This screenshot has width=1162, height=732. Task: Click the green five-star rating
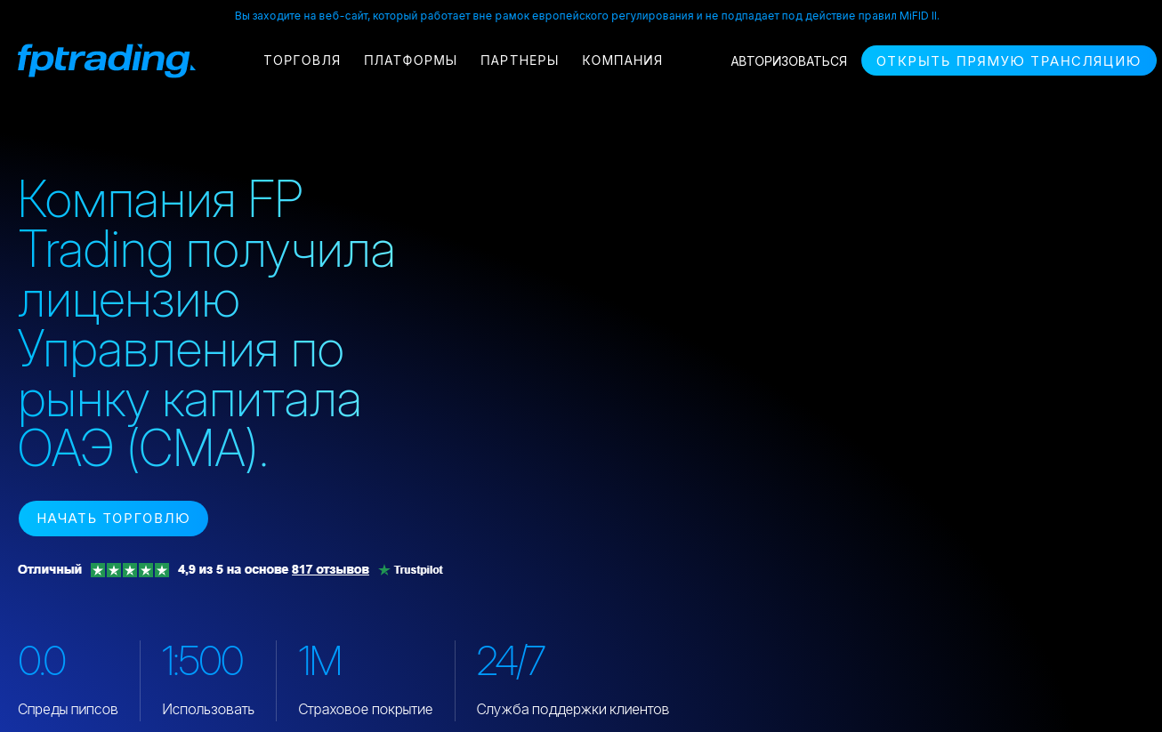click(130, 570)
